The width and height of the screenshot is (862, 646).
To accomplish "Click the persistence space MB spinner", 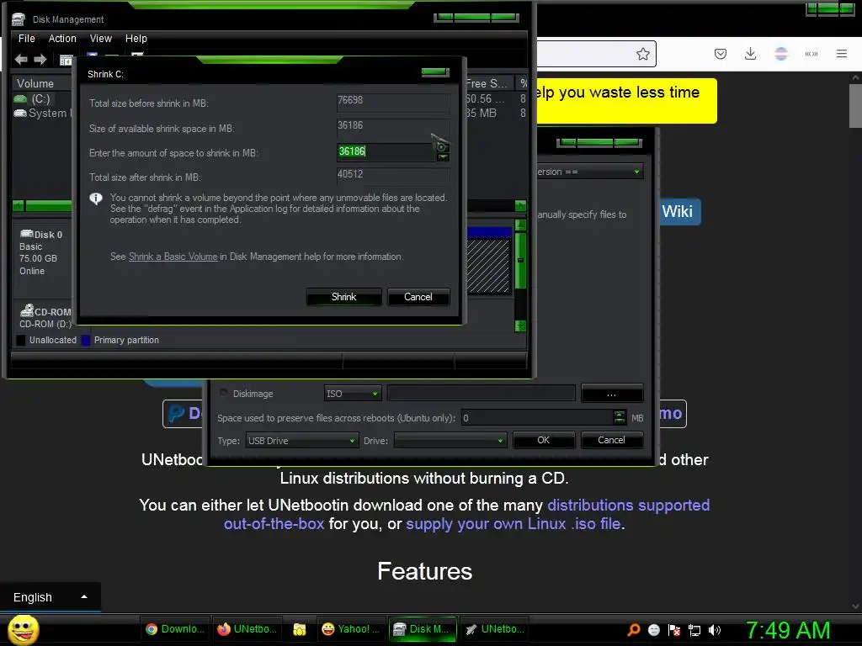I will (619, 417).
